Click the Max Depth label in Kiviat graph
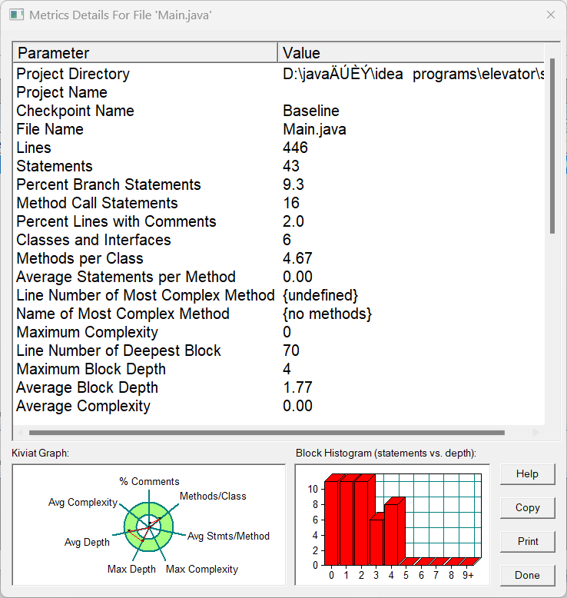Image resolution: width=567 pixels, height=598 pixels. click(131, 569)
